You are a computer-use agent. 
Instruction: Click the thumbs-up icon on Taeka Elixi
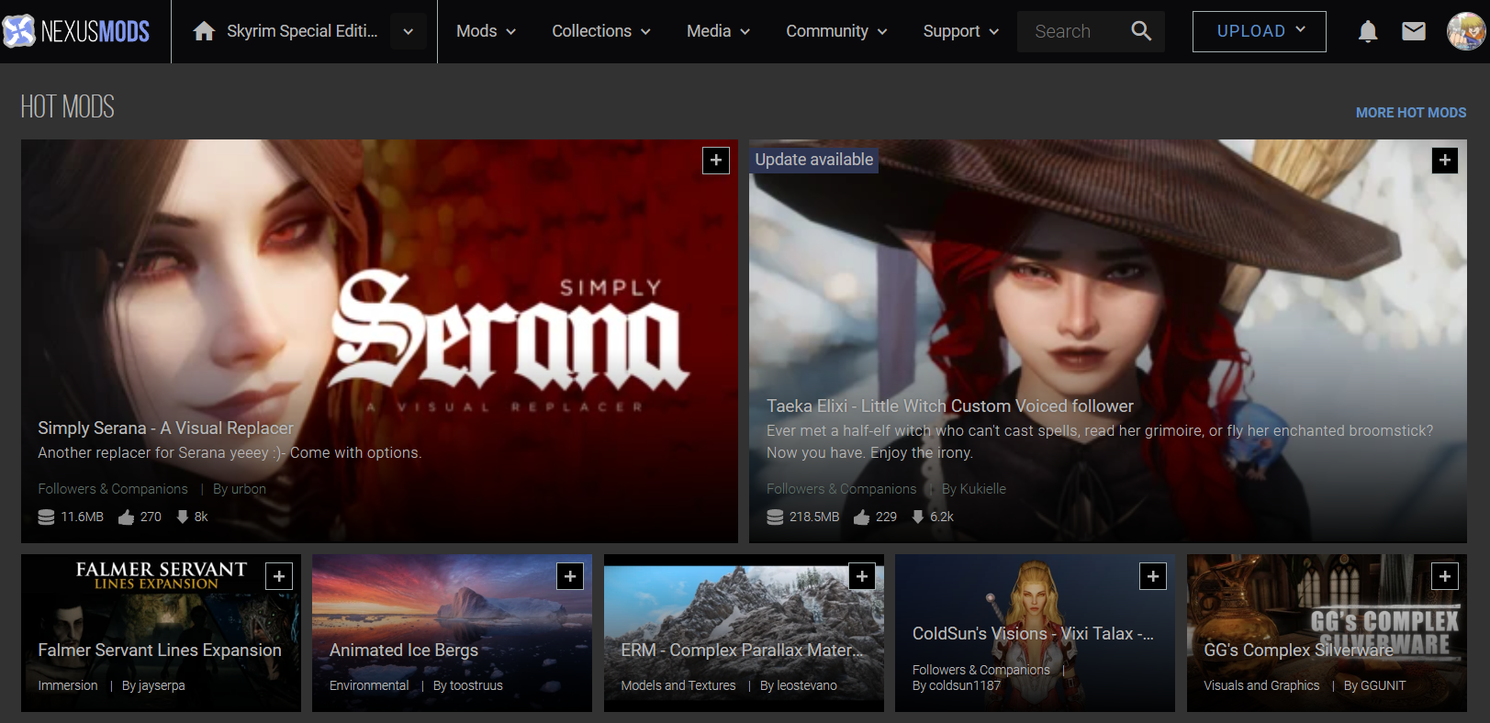tap(861, 517)
